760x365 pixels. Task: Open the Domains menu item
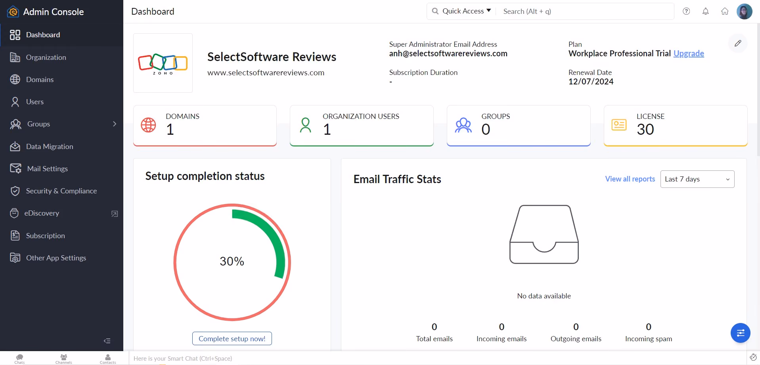[x=61, y=80]
